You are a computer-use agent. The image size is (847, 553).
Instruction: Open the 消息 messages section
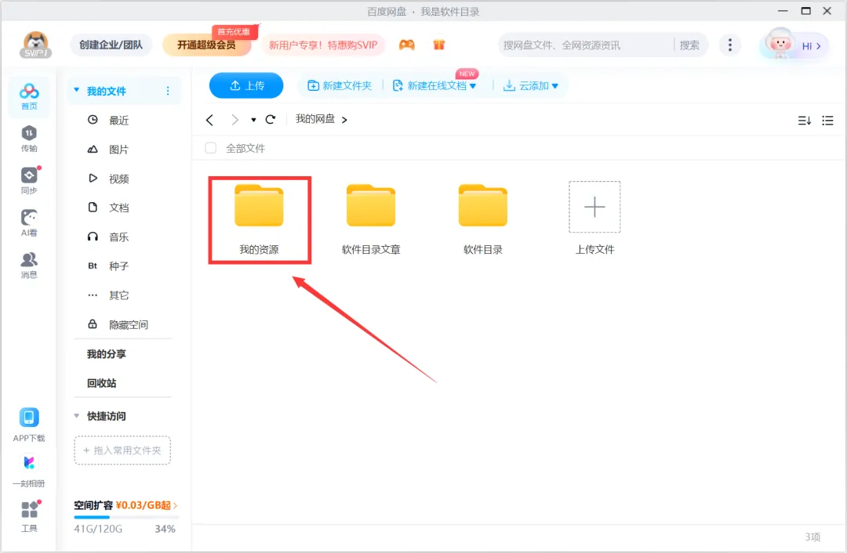29,265
